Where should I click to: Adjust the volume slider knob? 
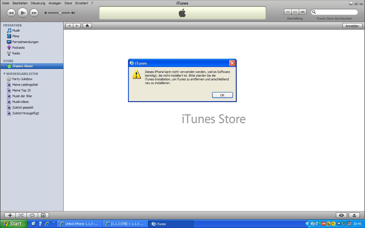click(x=60, y=13)
